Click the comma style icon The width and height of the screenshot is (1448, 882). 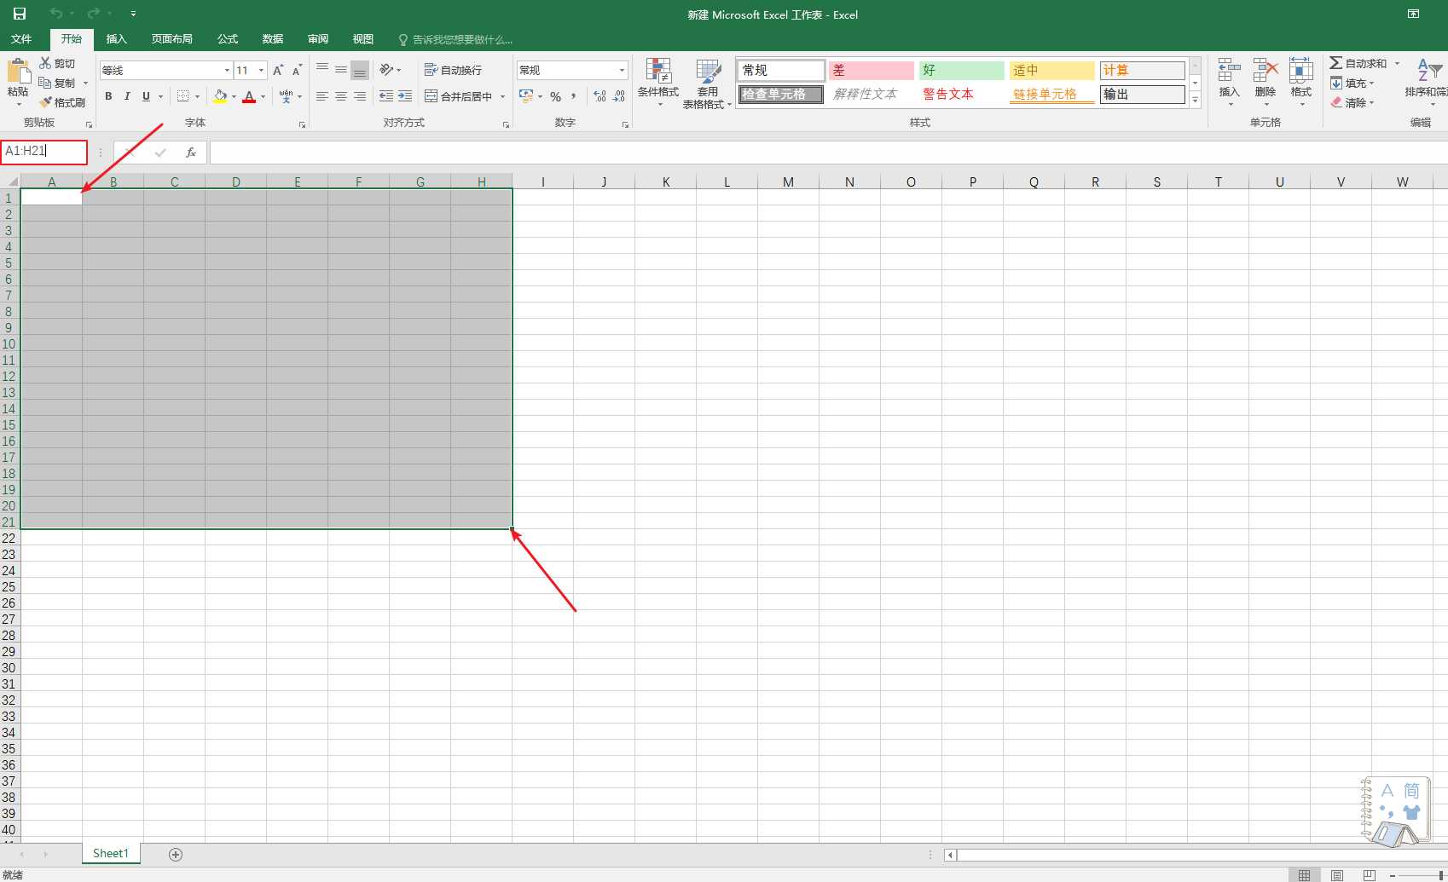[x=574, y=96]
